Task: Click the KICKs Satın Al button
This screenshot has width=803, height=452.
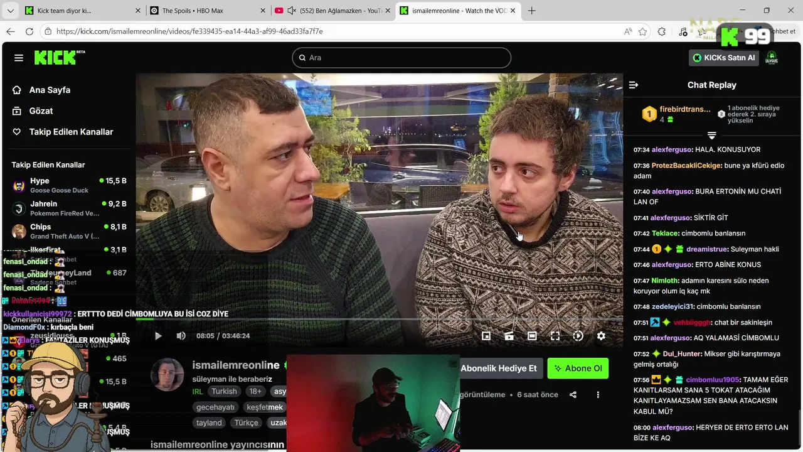Action: 724,58
